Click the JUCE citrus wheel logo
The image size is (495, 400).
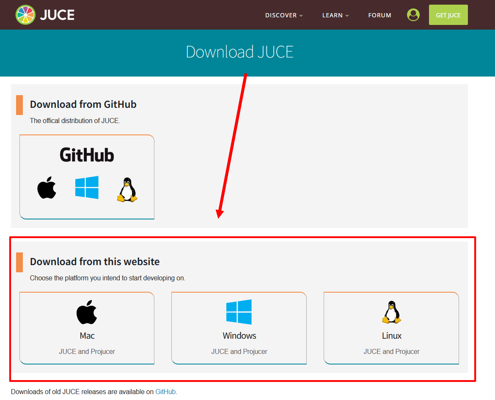25,15
